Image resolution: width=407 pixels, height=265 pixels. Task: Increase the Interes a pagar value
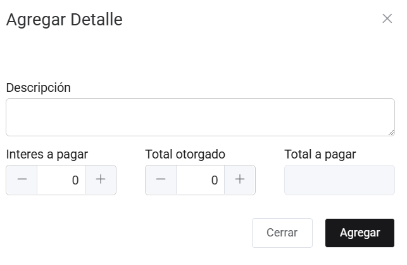click(101, 180)
